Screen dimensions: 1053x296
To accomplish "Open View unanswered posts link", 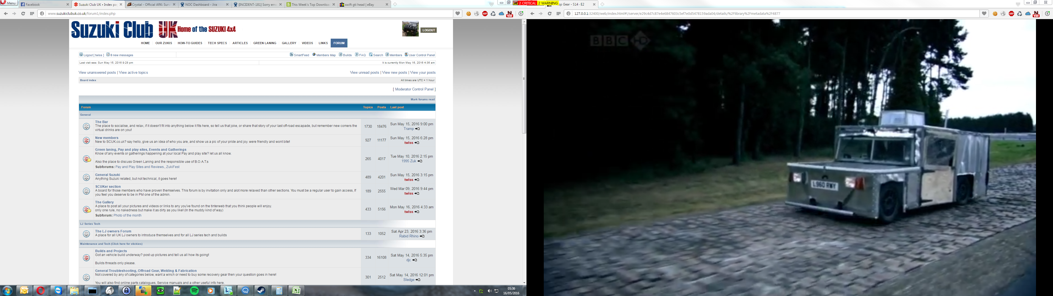I will pyautogui.click(x=97, y=72).
